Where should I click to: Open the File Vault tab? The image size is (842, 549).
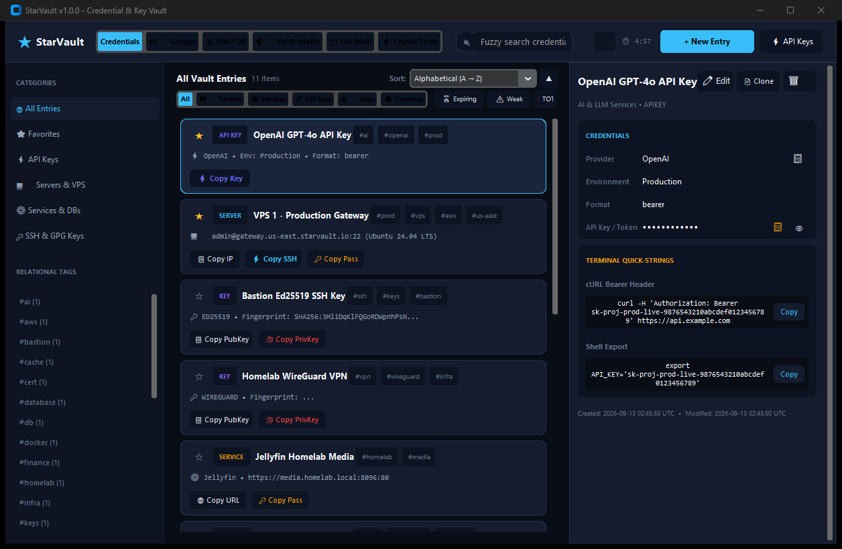(x=350, y=42)
